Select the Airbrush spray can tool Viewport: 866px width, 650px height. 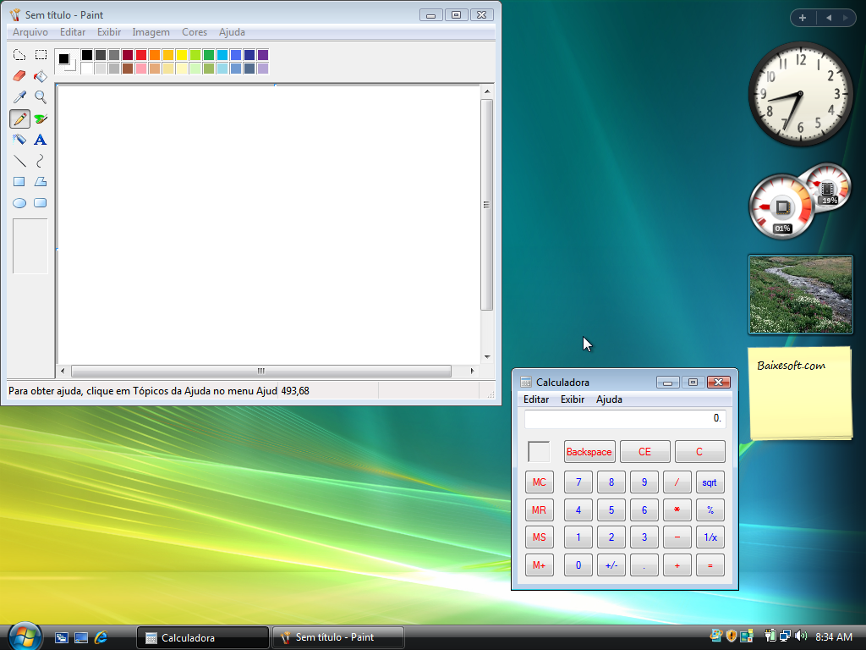[x=19, y=140]
